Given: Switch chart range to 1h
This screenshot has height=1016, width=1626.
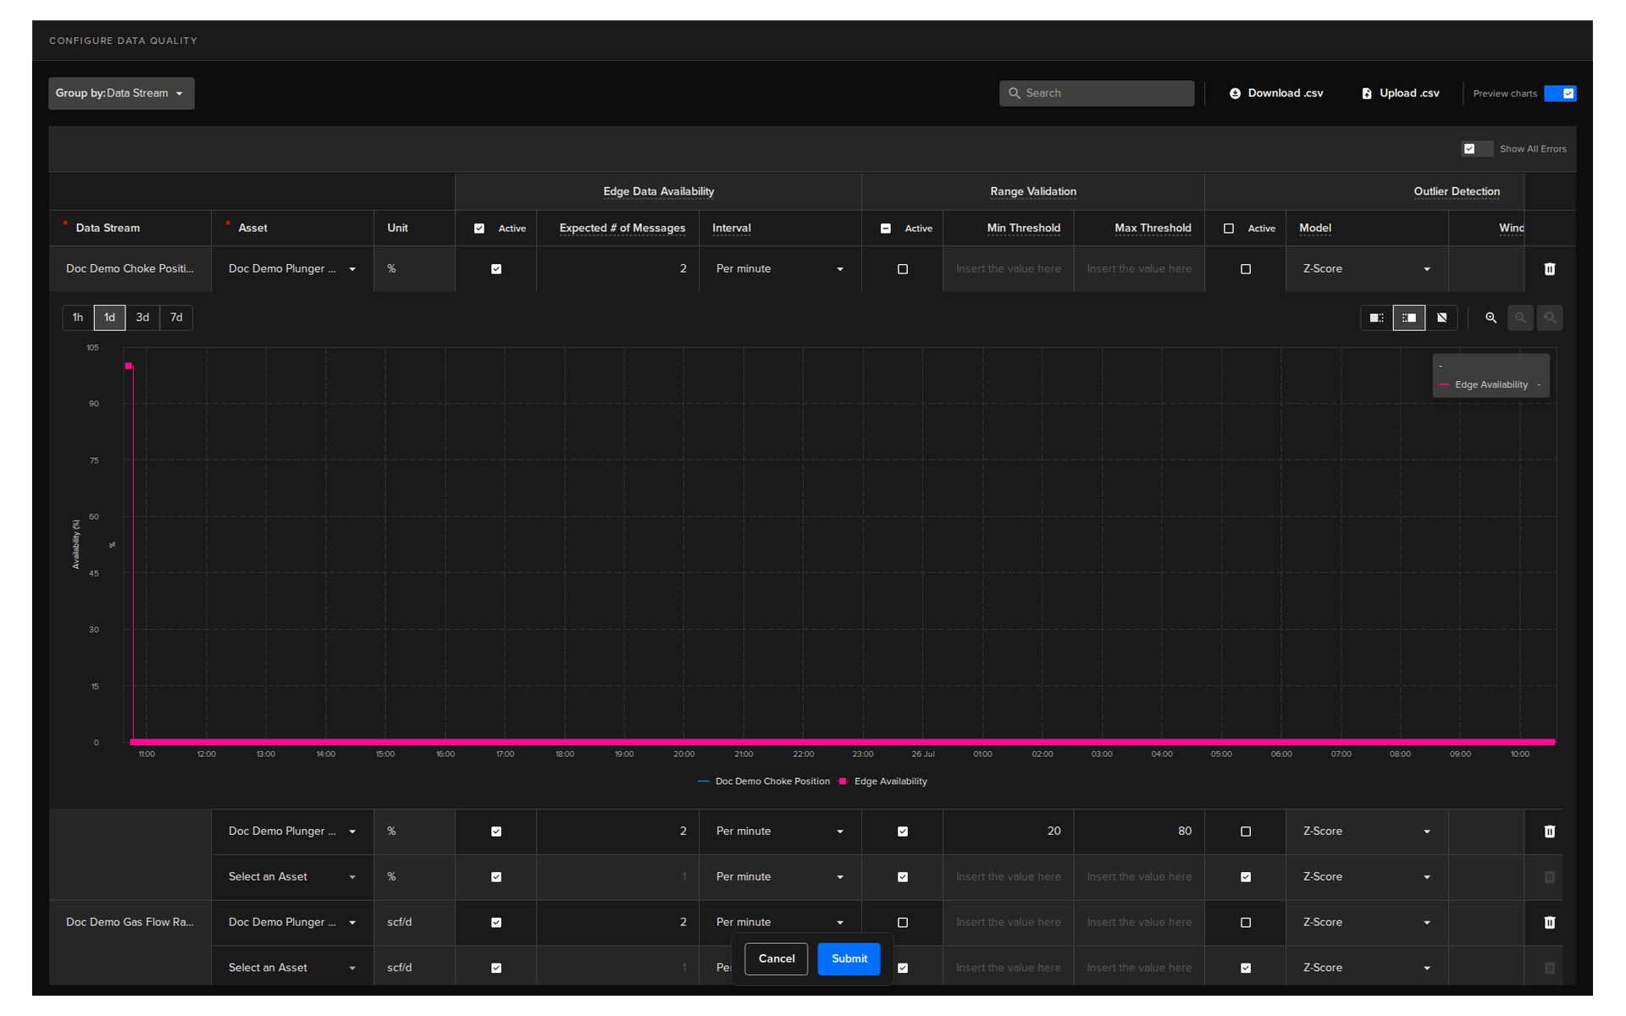Looking at the screenshot, I should click(78, 317).
